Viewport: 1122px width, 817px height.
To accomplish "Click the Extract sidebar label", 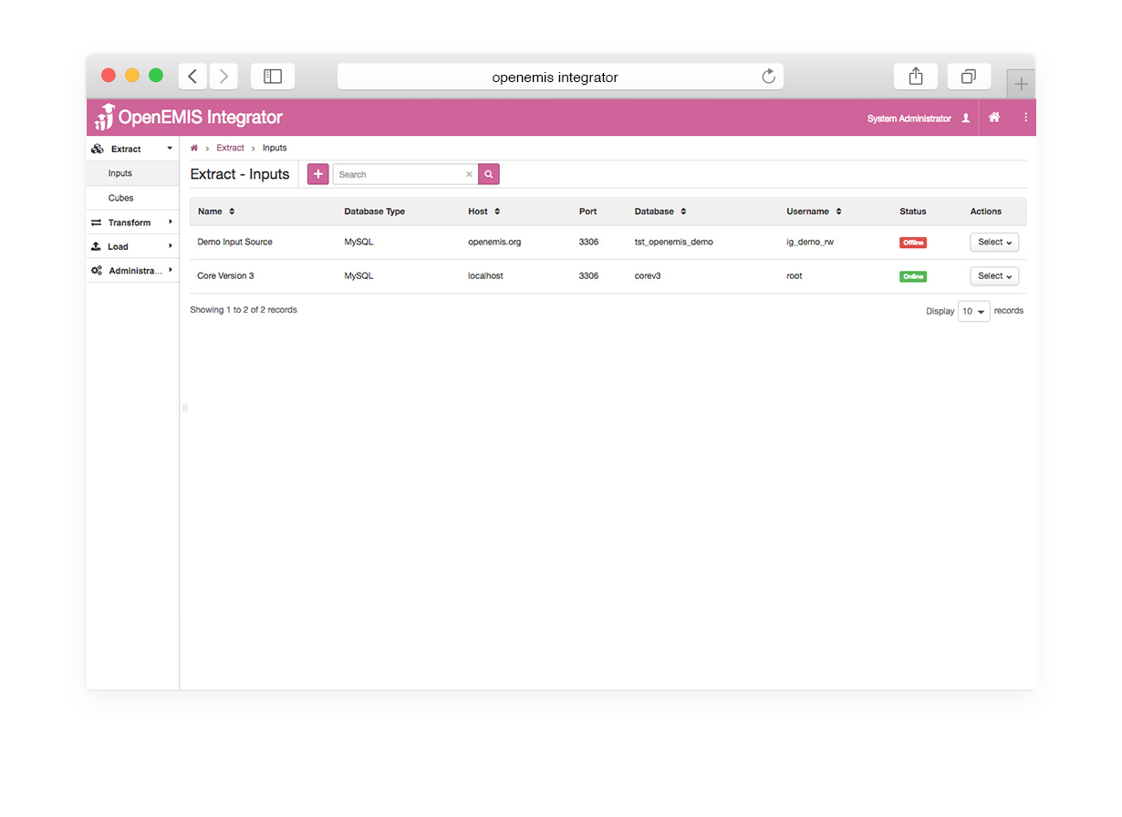I will pyautogui.click(x=126, y=150).
